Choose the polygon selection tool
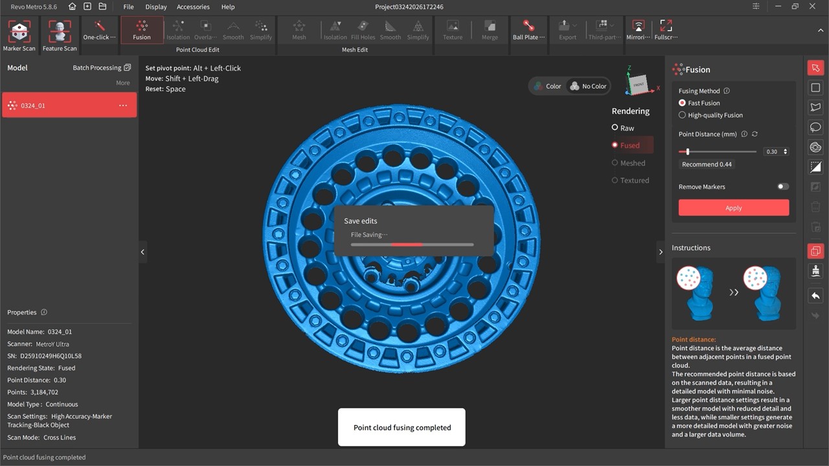Screen dimensions: 829x466 pos(815,107)
